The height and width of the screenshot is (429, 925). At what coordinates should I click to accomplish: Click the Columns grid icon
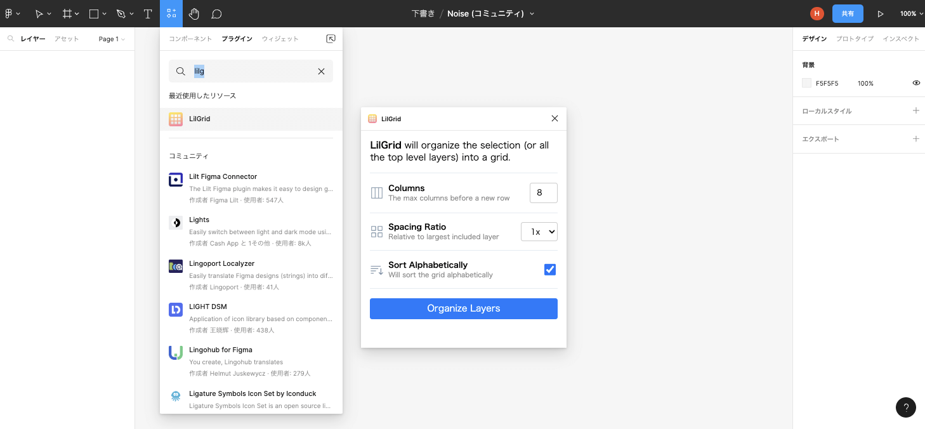377,193
